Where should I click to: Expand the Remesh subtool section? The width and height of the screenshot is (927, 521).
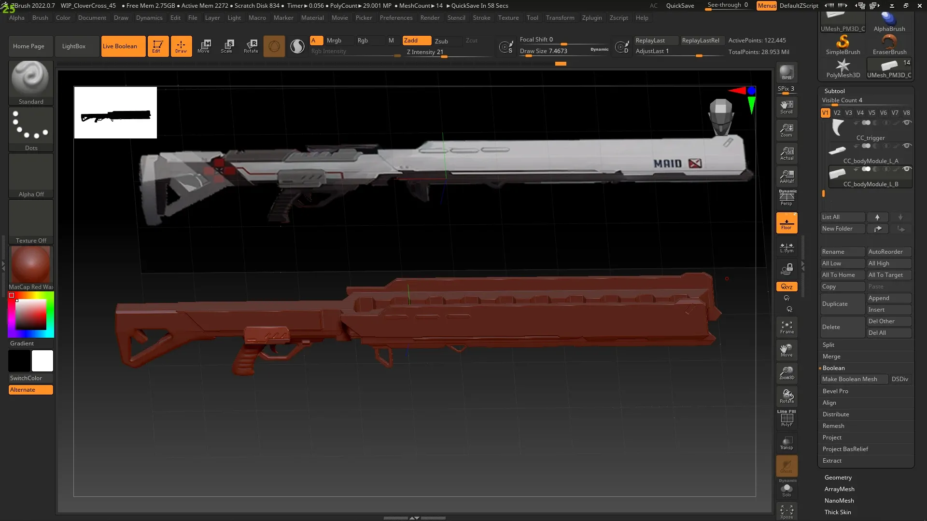(x=833, y=426)
